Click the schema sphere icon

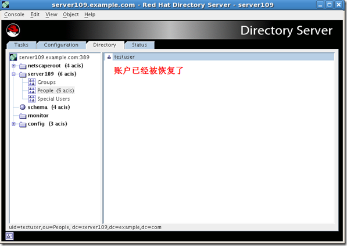pos(23,107)
